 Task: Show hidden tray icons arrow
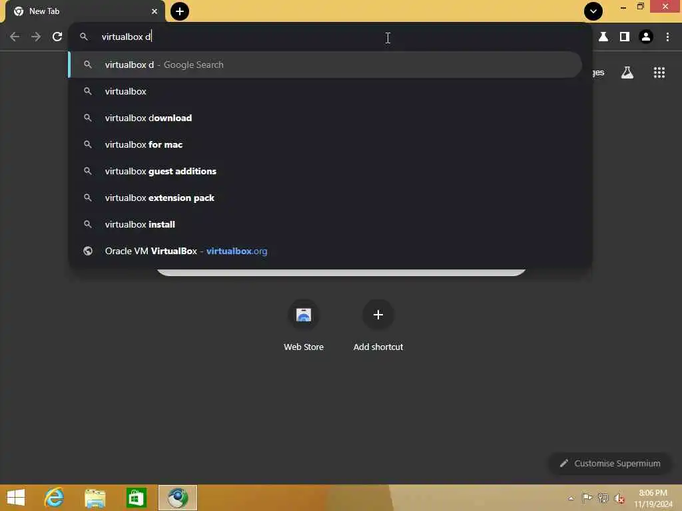571,498
